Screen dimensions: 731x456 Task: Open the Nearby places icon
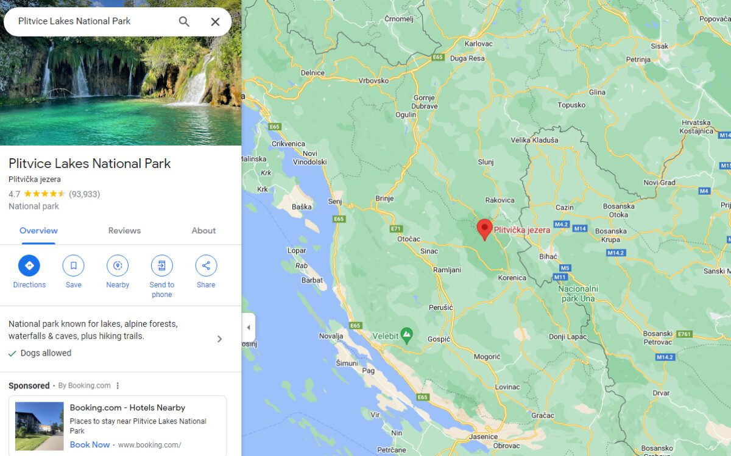coord(118,265)
